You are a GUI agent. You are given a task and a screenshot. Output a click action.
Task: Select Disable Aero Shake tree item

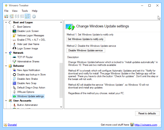point(28,79)
